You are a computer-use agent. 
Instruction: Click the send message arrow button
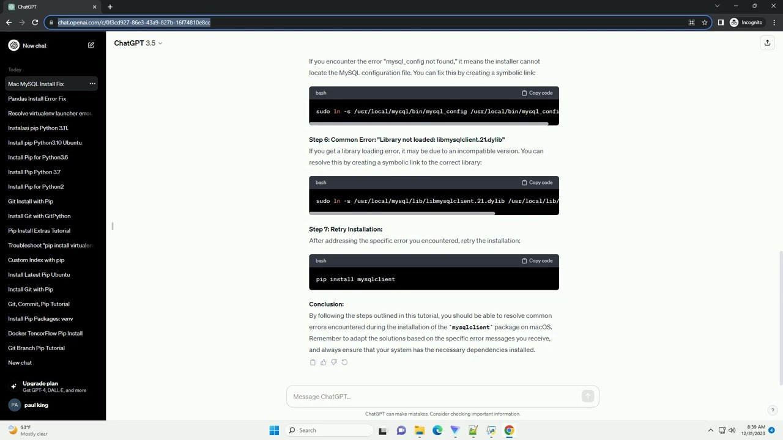588,397
